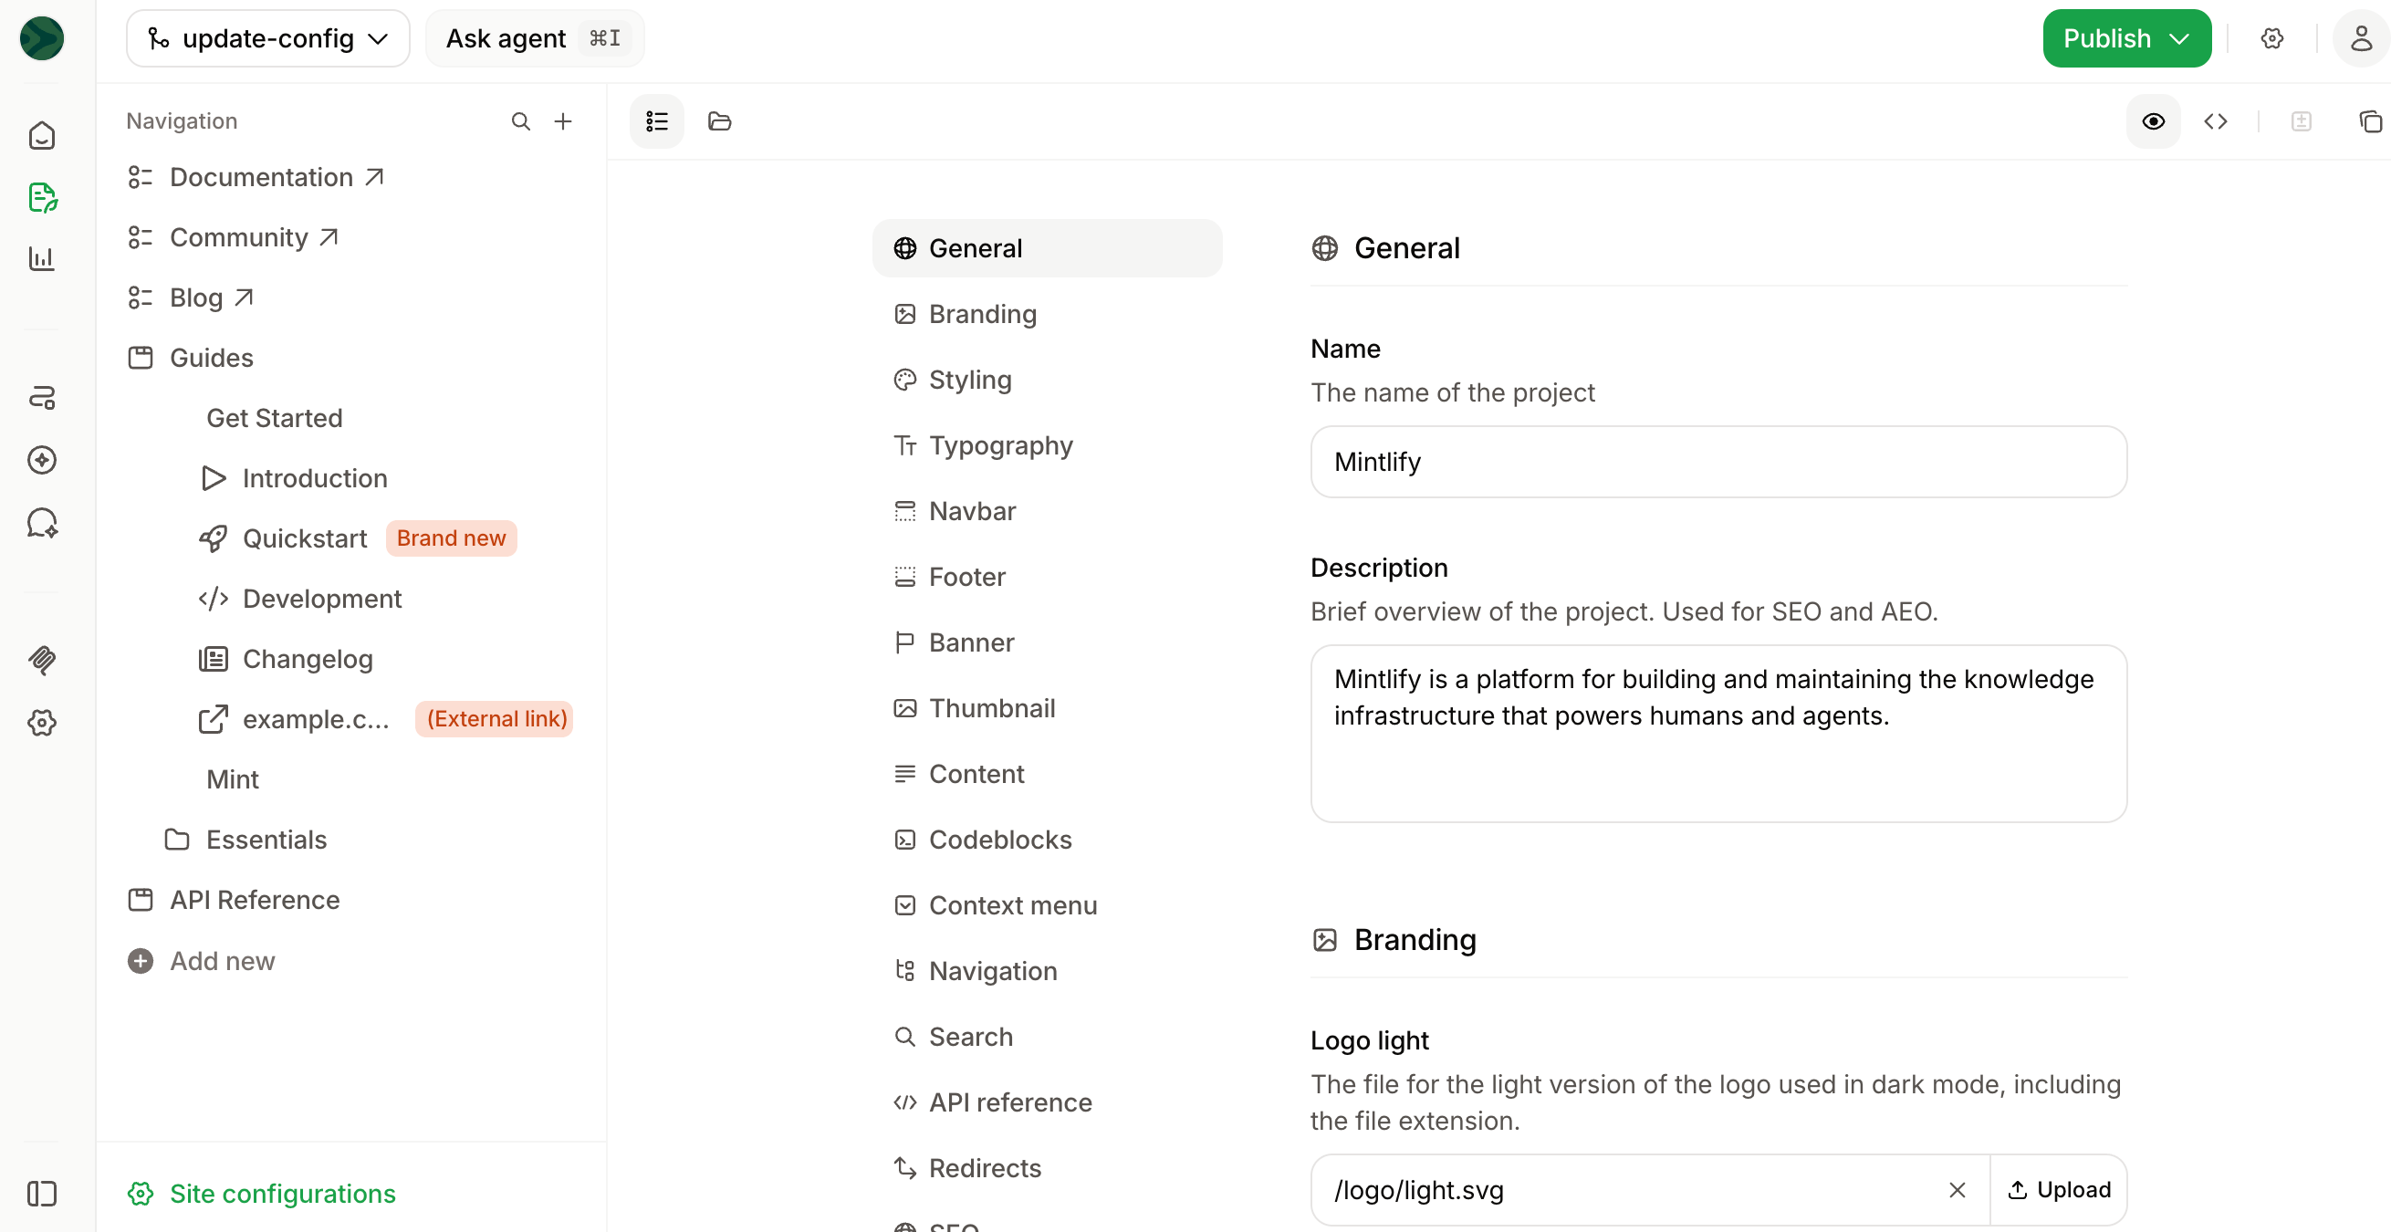The height and width of the screenshot is (1232, 2391).
Task: Select API reference settings section
Action: [1047, 1102]
